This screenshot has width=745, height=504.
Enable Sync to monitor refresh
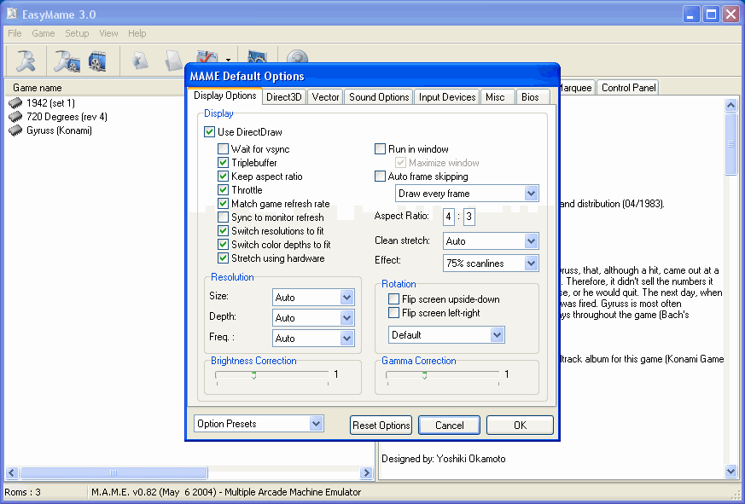(x=223, y=217)
